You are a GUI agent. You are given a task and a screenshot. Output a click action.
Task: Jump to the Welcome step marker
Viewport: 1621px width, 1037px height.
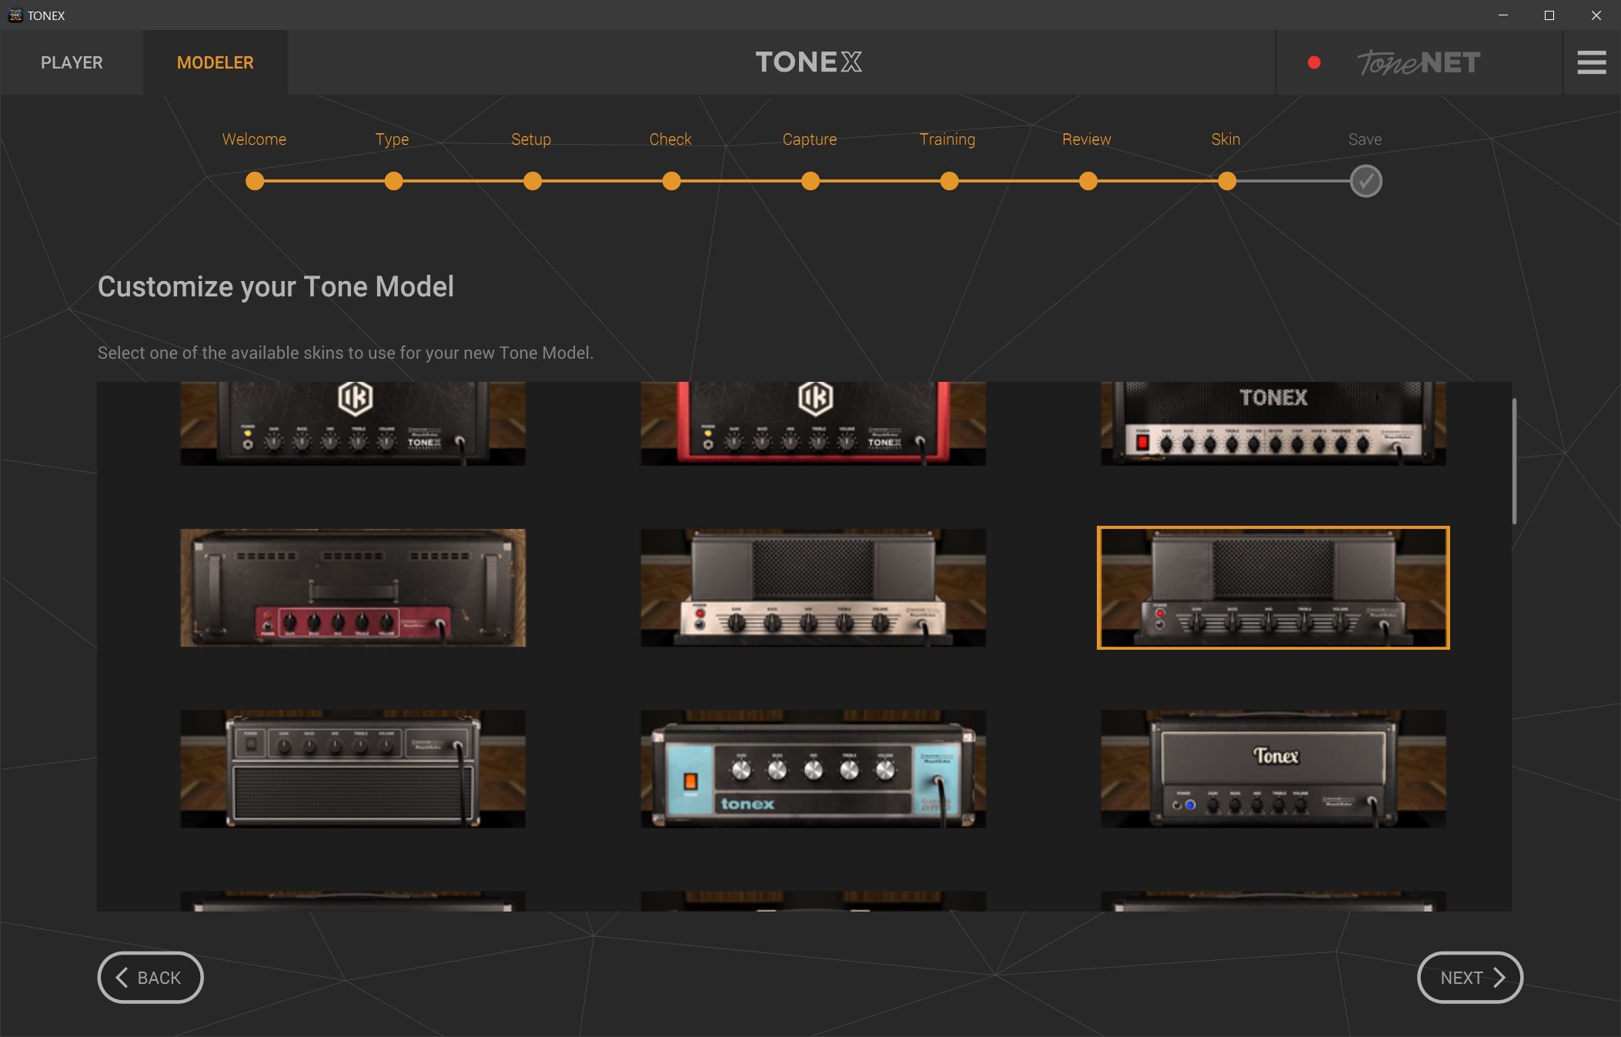tap(255, 182)
